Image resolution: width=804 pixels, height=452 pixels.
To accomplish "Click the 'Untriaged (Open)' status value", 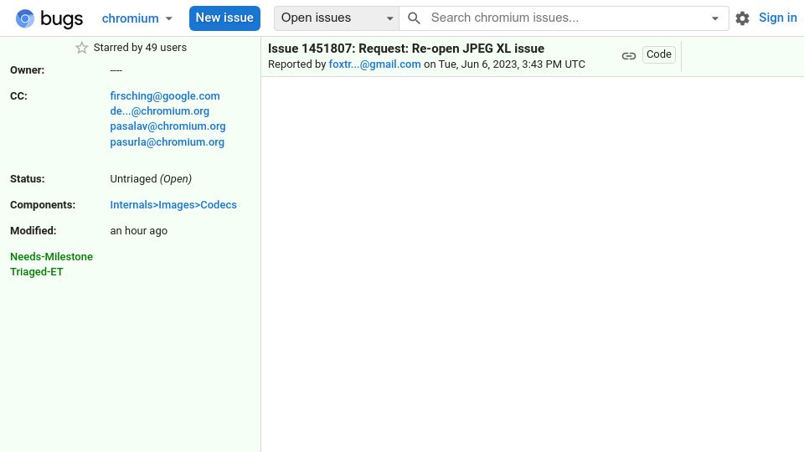I will click(151, 179).
